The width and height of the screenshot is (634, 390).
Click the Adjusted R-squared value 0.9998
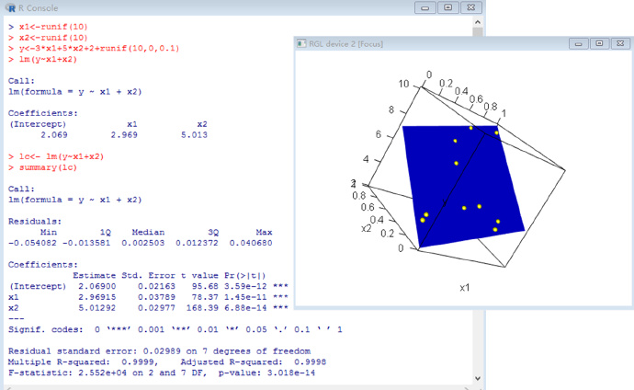point(311,361)
